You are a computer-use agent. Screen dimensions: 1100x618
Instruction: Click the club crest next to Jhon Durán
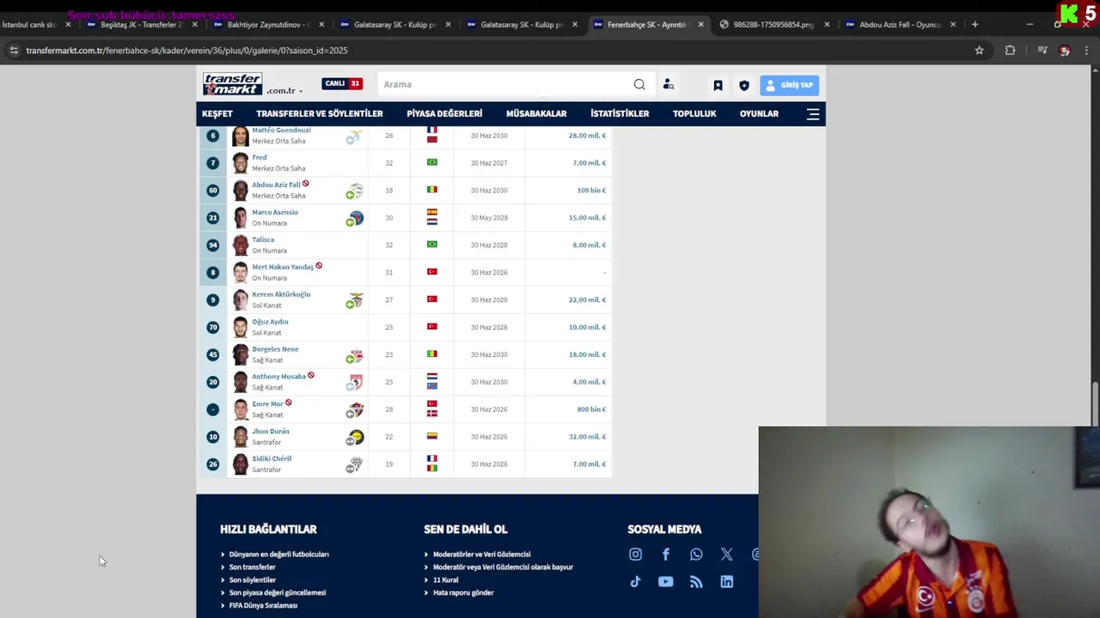(355, 438)
